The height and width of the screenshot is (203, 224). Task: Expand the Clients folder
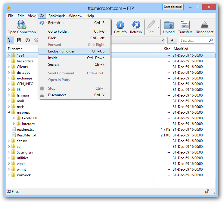pos(9,67)
